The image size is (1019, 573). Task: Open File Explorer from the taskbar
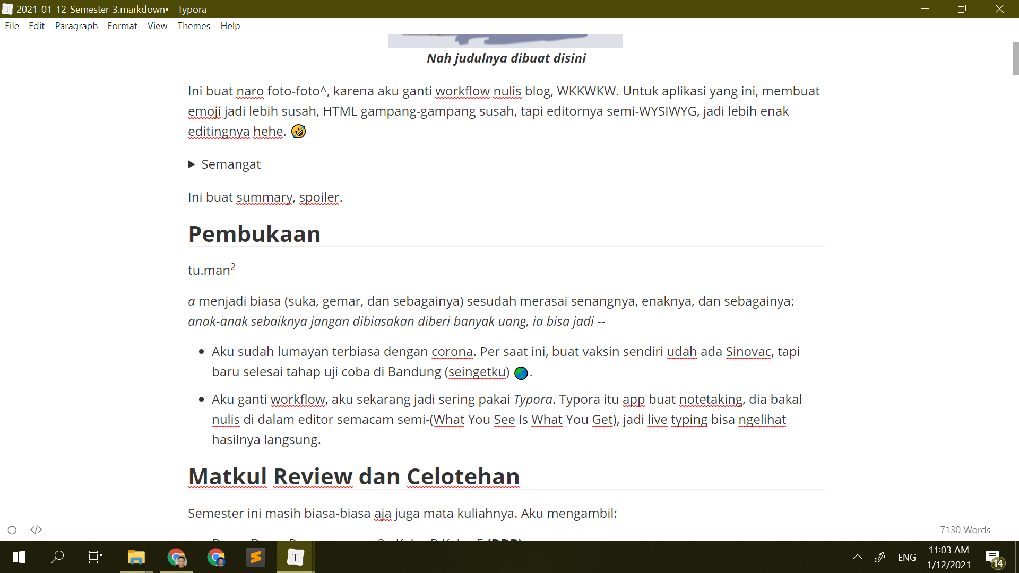point(136,557)
